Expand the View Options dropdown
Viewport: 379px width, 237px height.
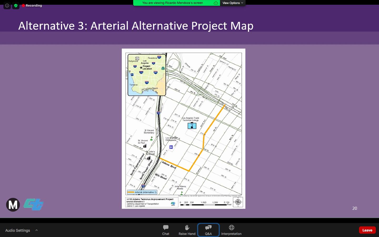233,3
